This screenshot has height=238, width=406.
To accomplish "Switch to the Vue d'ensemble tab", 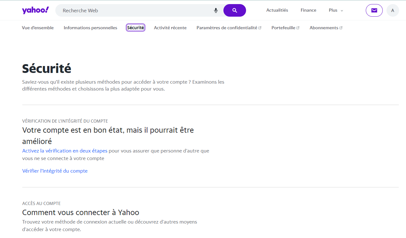I will tap(38, 28).
